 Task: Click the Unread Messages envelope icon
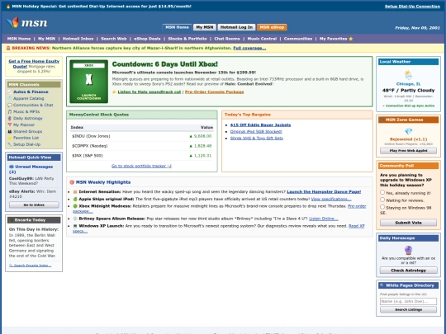(12, 167)
